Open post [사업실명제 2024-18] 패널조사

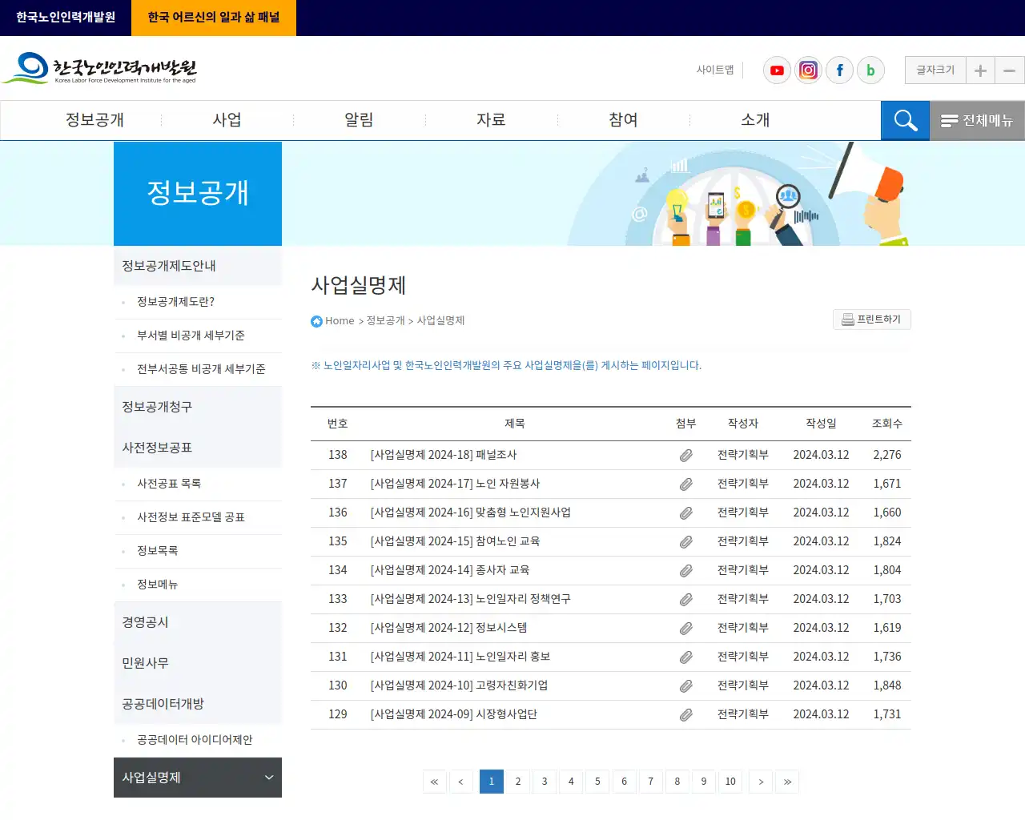pyautogui.click(x=444, y=455)
